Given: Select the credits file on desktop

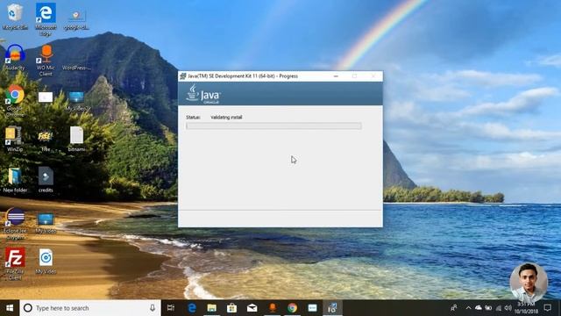Looking at the screenshot, I should [x=46, y=180].
